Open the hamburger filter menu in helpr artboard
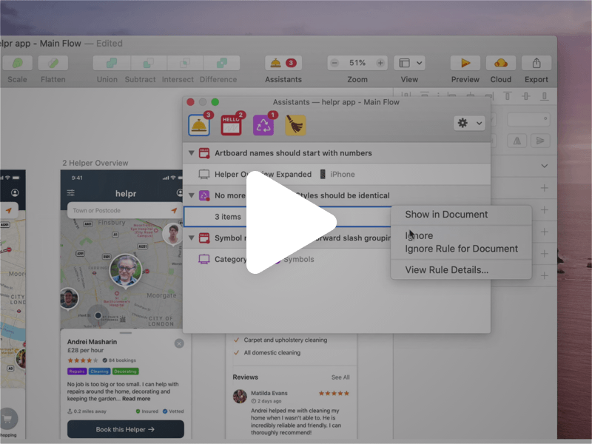 70,193
